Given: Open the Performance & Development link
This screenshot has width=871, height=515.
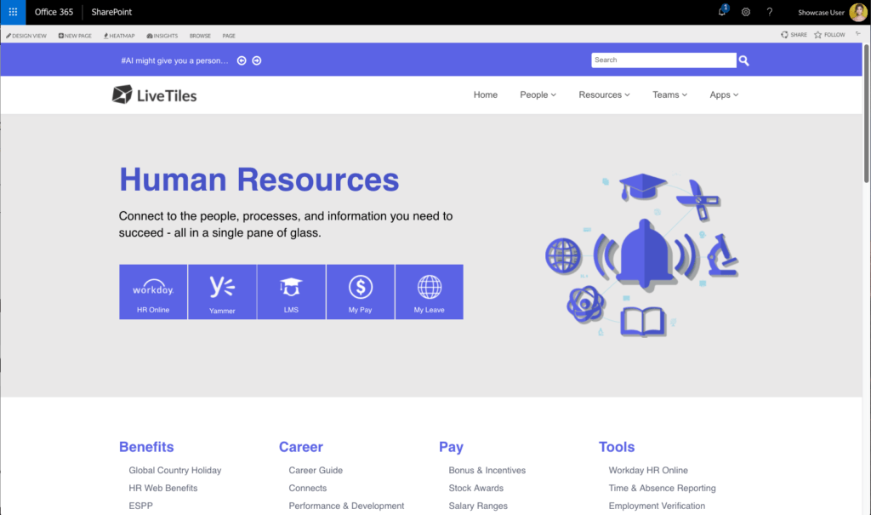Looking at the screenshot, I should [347, 506].
